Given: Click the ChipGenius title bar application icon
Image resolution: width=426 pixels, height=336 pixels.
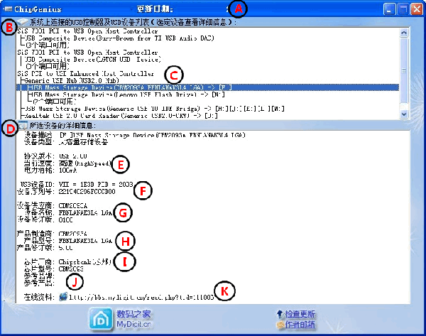Looking at the screenshot, I should (8, 9).
